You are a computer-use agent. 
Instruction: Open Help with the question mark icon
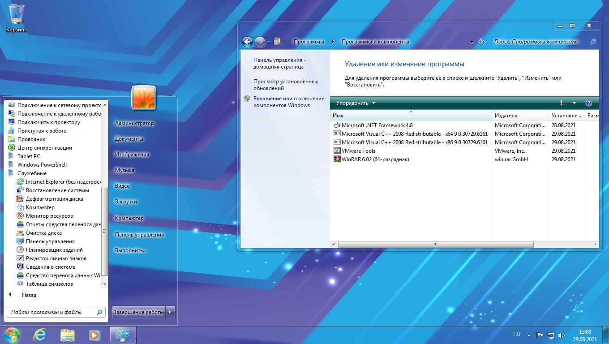[x=589, y=103]
